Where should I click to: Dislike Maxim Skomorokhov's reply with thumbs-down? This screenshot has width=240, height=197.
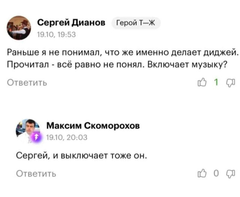pyautogui.click(x=229, y=173)
